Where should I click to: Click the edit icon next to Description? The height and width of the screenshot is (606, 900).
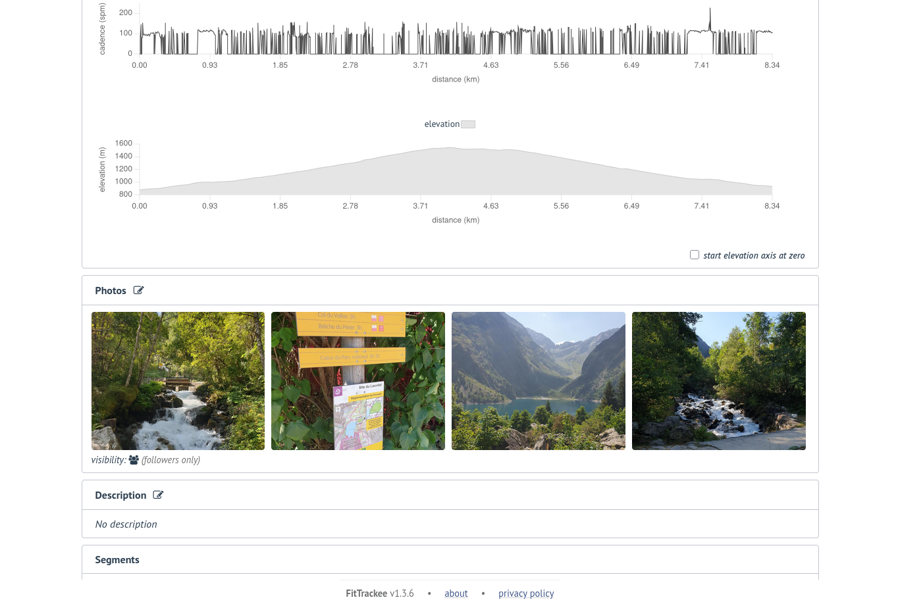[158, 495]
